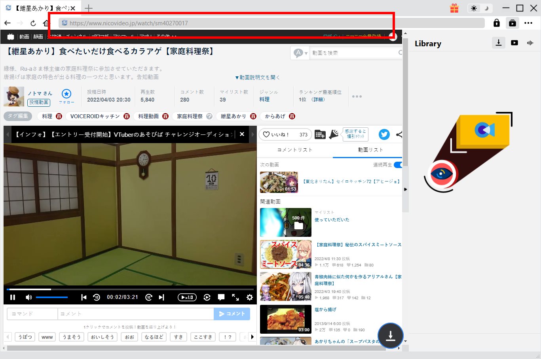Open the playback speed x1.0 dropdown
This screenshot has height=359, width=541.
186,297
